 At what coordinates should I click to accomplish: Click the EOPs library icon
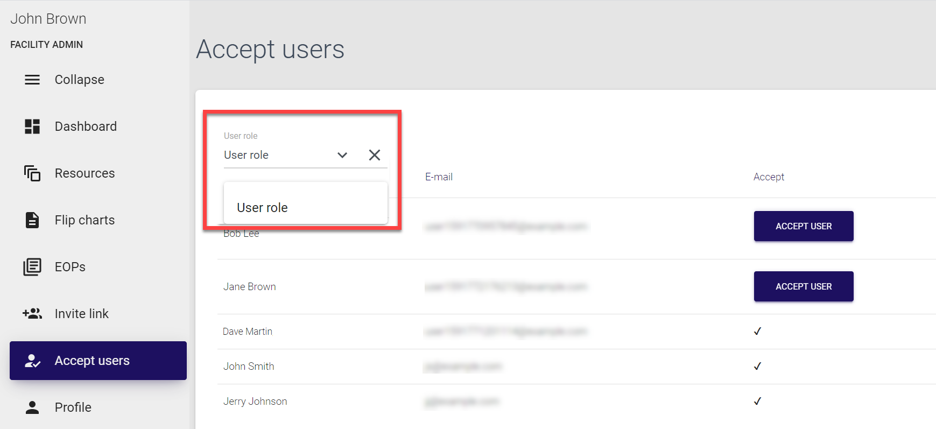pos(32,267)
